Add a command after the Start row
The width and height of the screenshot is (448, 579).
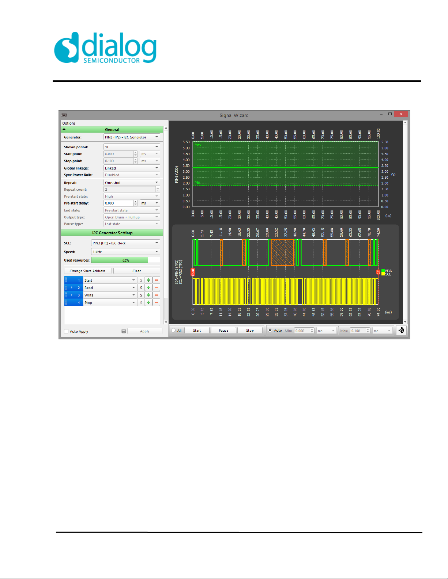(148, 281)
